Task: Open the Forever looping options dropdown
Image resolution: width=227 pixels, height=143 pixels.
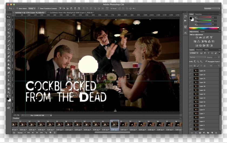Action: (21, 132)
